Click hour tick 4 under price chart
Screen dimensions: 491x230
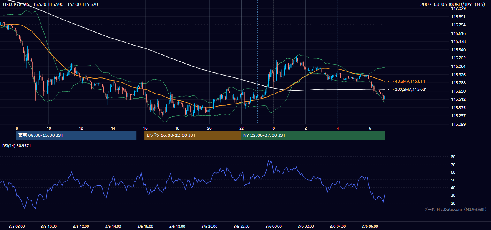tap(338, 128)
